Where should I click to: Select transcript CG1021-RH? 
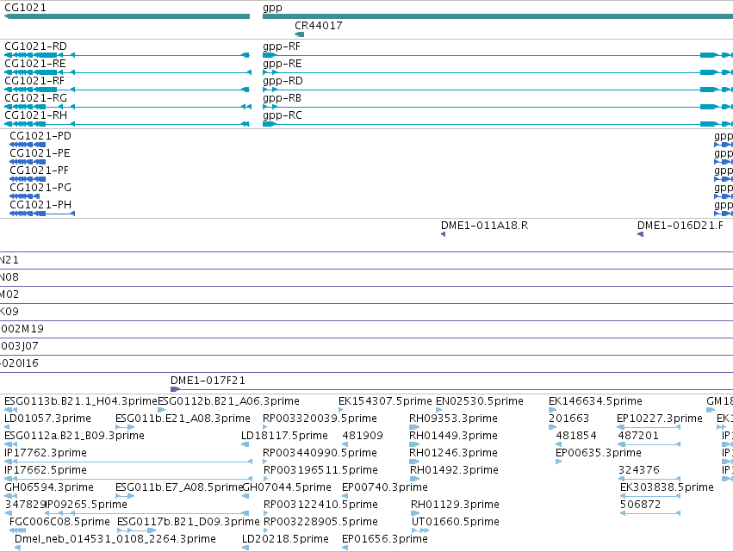pyautogui.click(x=35, y=115)
